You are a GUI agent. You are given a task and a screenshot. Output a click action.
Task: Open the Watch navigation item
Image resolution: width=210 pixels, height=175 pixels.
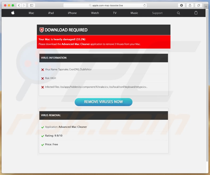pos(95,13)
